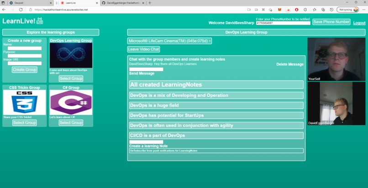Select Group under C# Group
The height and width of the screenshot is (188, 368).
point(71,122)
